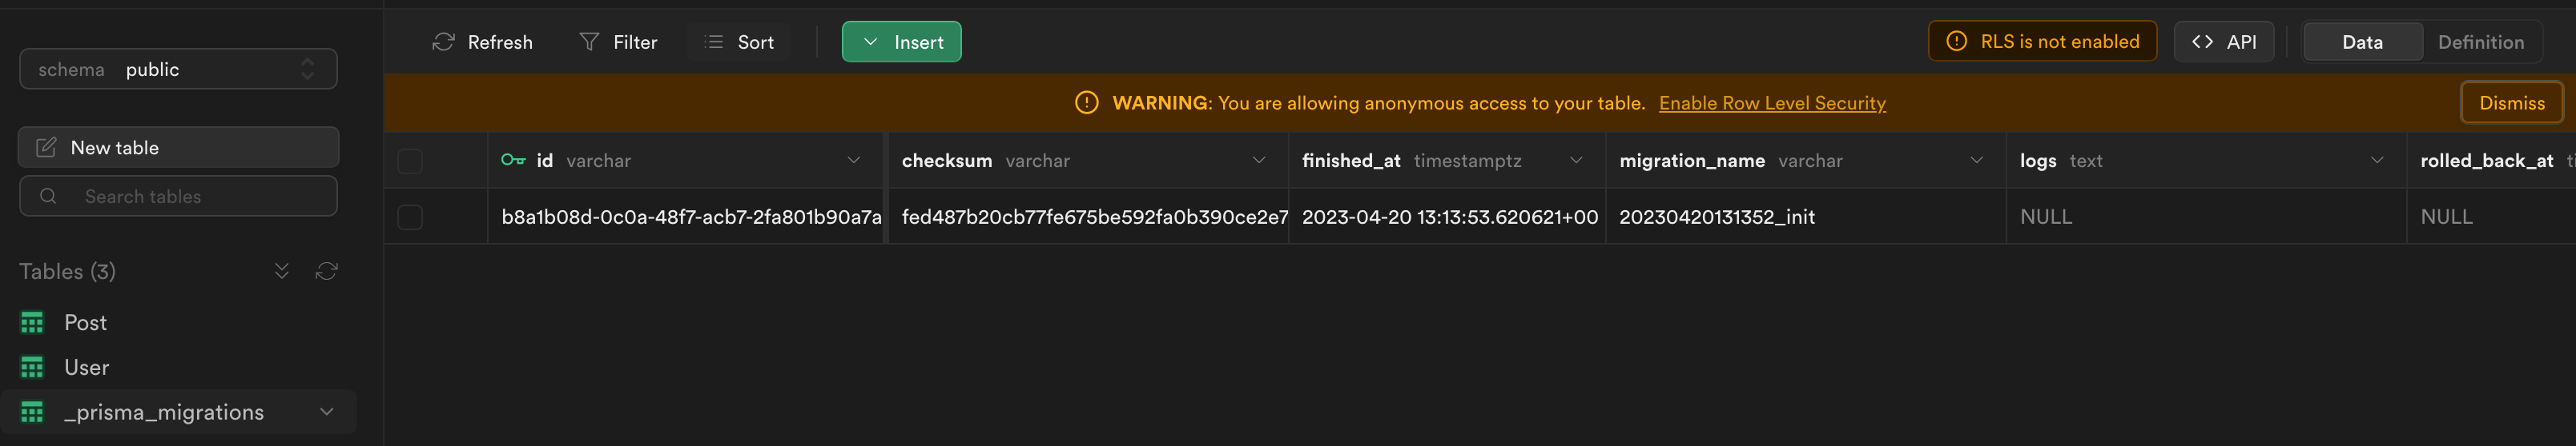Switch to the Definition tab
Screen dimensions: 2576x446
click(2480, 42)
